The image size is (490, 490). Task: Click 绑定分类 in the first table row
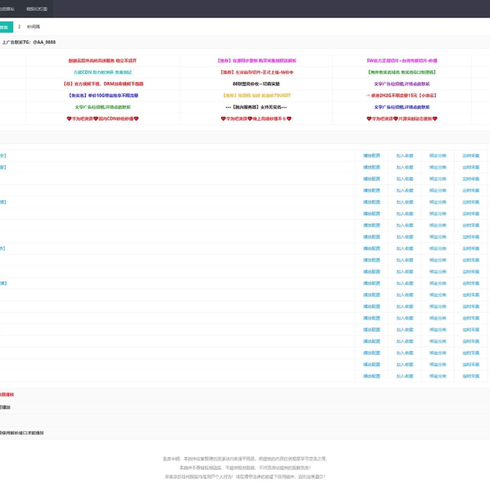pos(438,156)
